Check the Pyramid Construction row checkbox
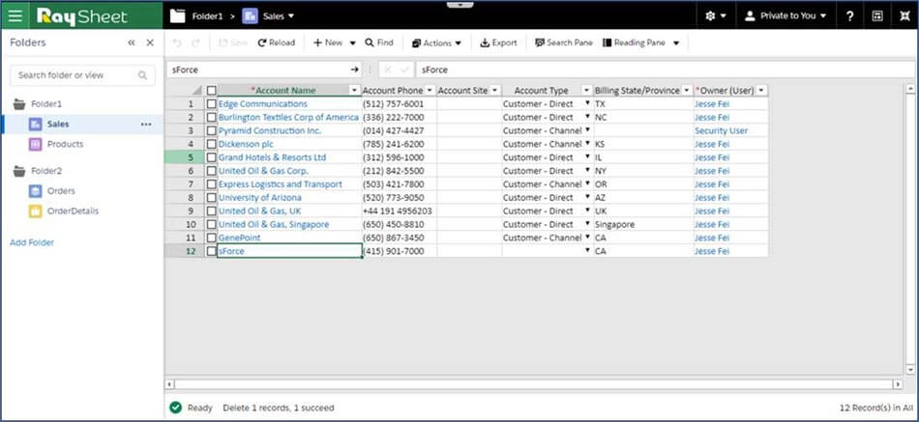The width and height of the screenshot is (919, 422). pyautogui.click(x=212, y=130)
